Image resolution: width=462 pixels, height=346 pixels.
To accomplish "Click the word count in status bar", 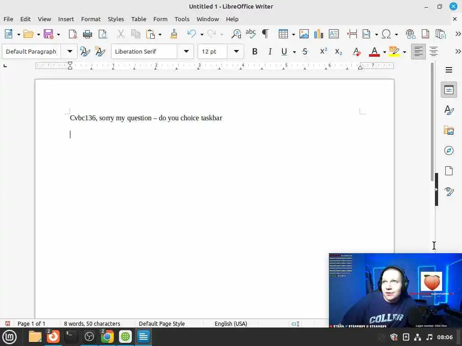I will (x=92, y=323).
